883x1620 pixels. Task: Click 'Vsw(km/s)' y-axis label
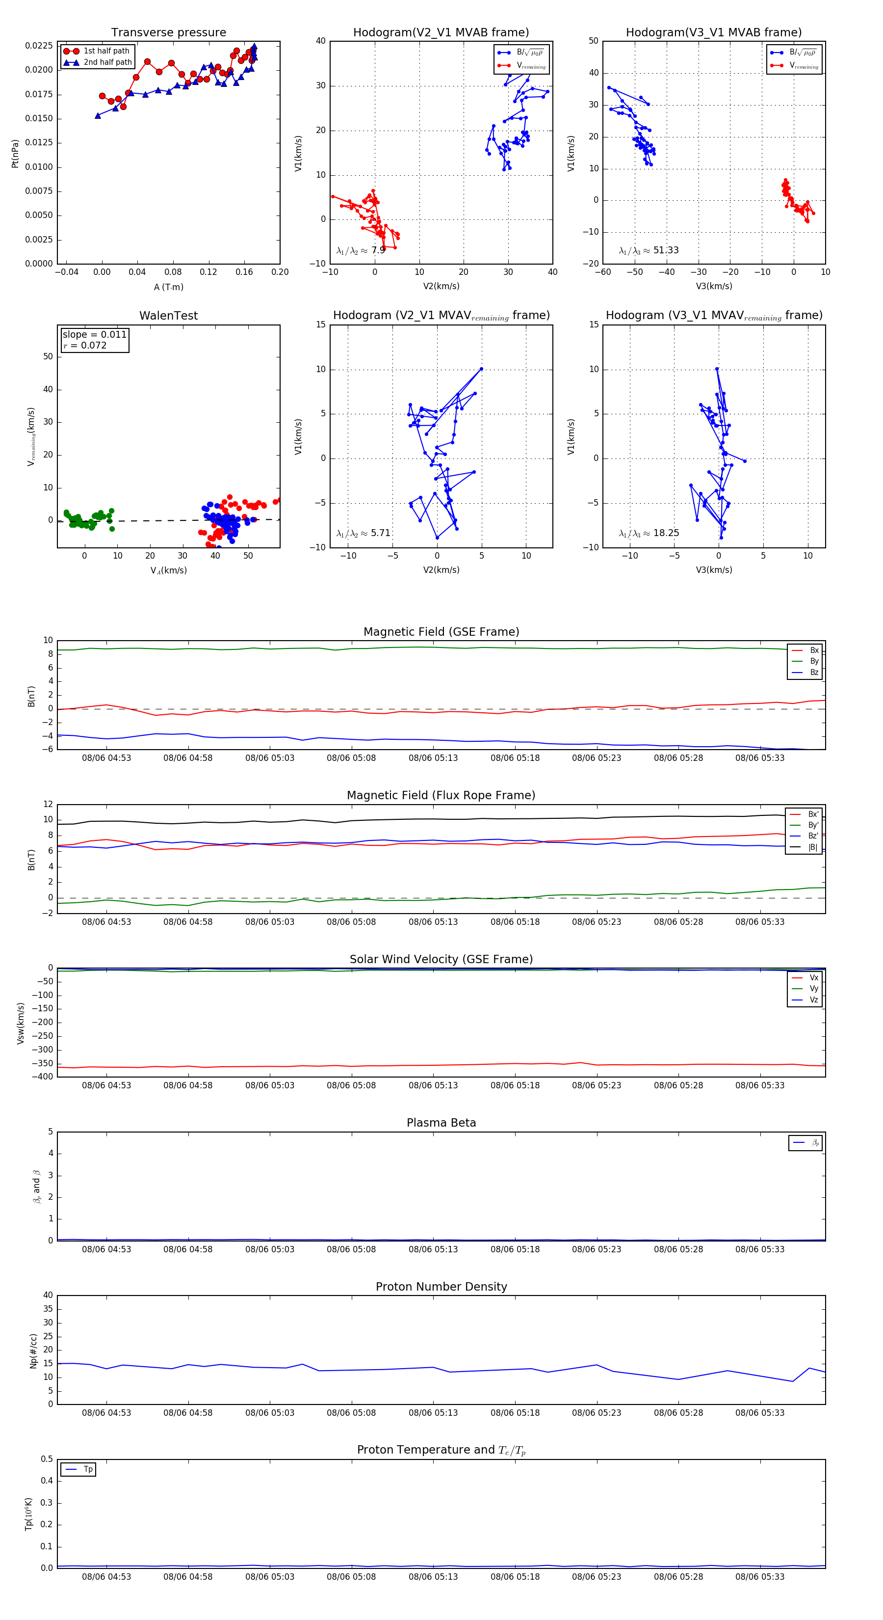coord(20,1023)
